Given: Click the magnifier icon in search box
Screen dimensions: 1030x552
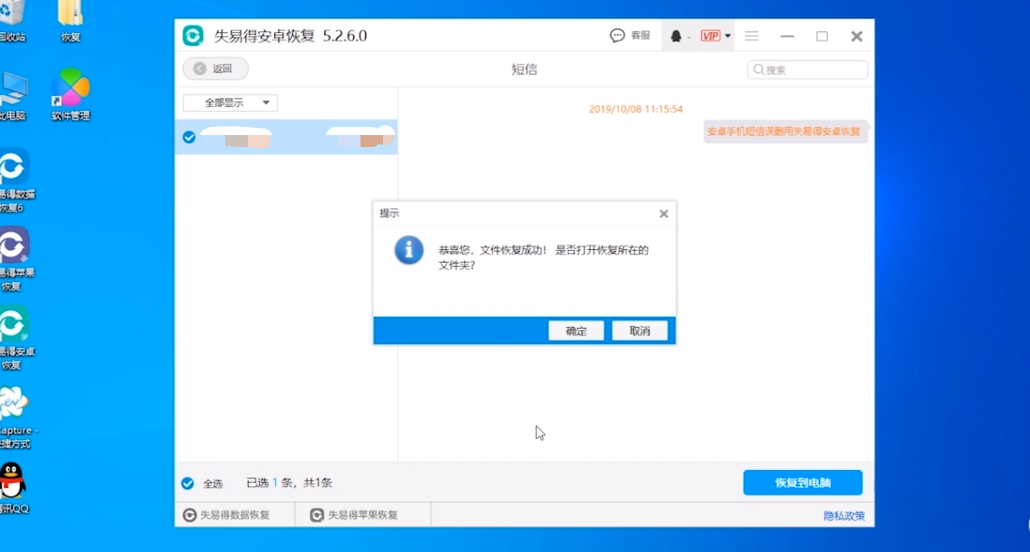Looking at the screenshot, I should click(758, 70).
